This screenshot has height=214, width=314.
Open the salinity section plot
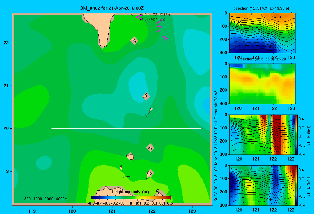262,84
